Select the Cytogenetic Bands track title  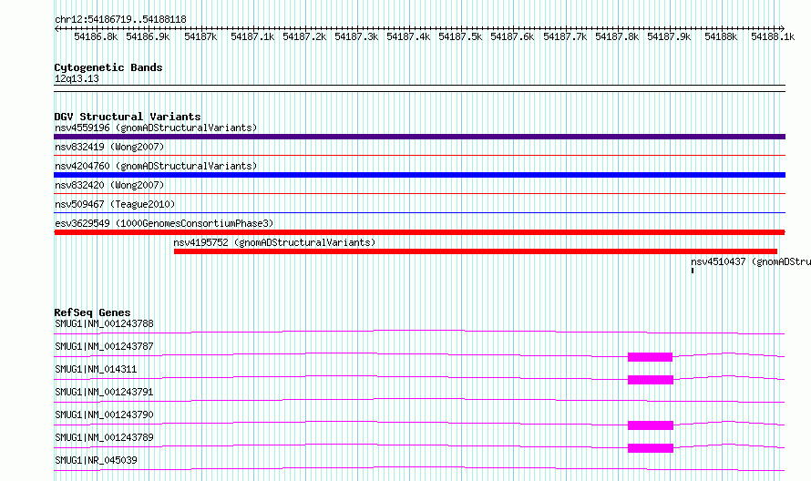(108, 67)
